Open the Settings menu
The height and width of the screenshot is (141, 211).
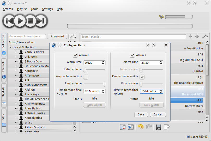(47, 9)
